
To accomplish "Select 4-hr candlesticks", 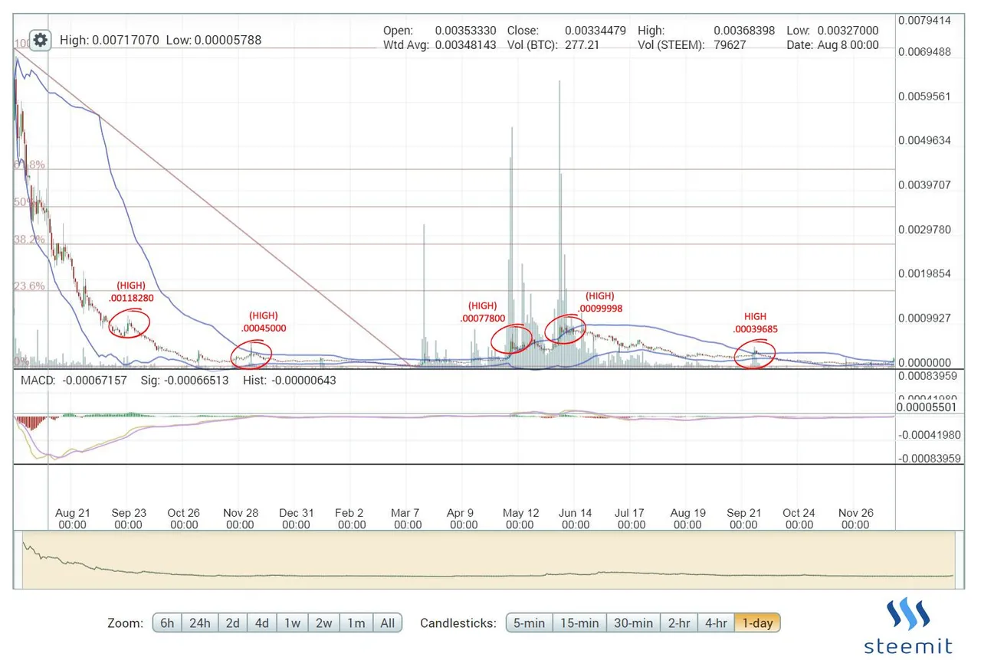I will pos(716,623).
